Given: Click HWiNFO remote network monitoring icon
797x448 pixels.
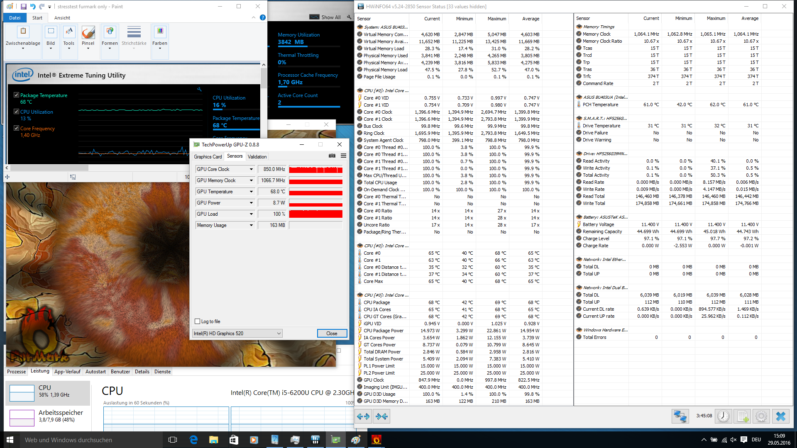Looking at the screenshot, I should [x=680, y=416].
